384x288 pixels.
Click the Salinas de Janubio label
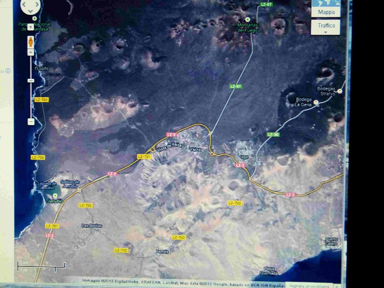tap(70, 184)
